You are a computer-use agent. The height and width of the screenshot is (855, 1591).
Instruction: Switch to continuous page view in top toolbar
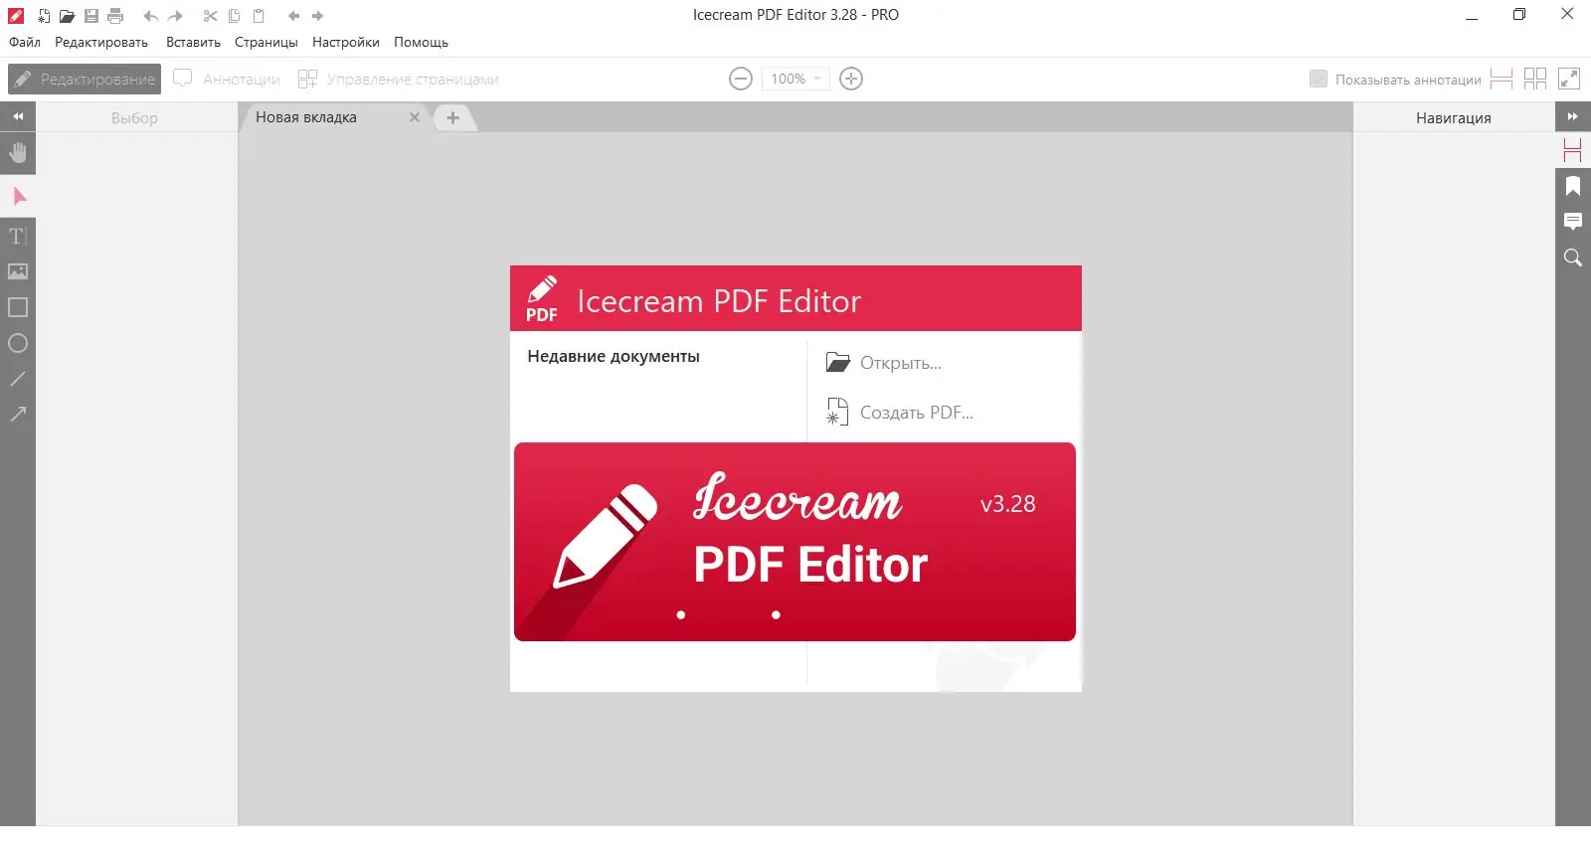1502,79
